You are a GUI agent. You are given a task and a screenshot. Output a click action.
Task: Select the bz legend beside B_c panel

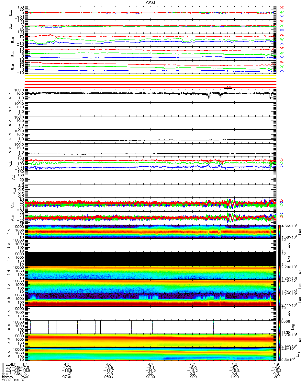282,21
